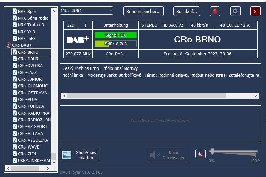The width and height of the screenshot is (266, 177).
Task: Select CRo-POHODA station
Action: point(31,106)
